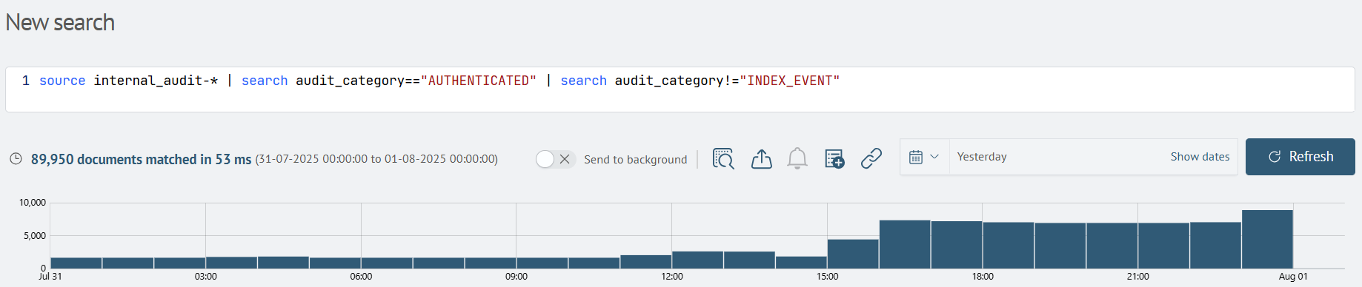The image size is (1362, 287).
Task: Click the Show dates link
Action: coord(1200,157)
